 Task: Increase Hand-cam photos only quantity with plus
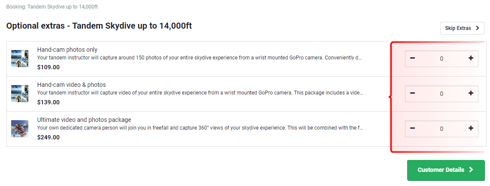pos(471,58)
